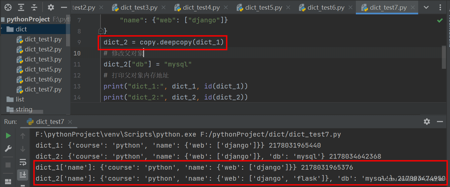
Task: Open dict_test1.py from the project tree
Action: point(43,39)
